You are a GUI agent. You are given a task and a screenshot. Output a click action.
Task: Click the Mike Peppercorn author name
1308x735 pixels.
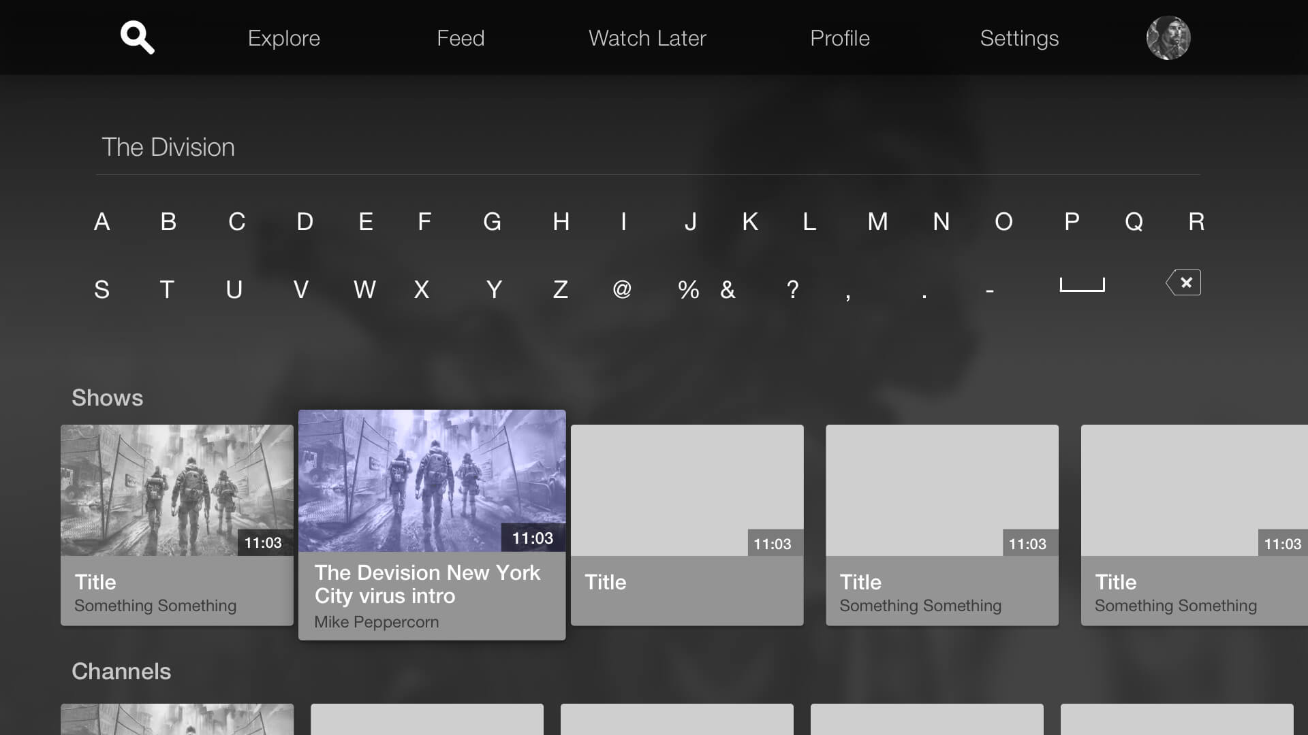point(376,622)
